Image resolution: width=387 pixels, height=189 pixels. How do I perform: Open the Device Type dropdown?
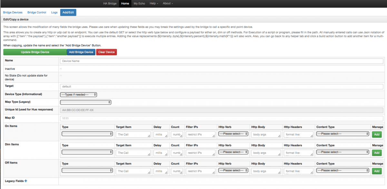click(78, 94)
